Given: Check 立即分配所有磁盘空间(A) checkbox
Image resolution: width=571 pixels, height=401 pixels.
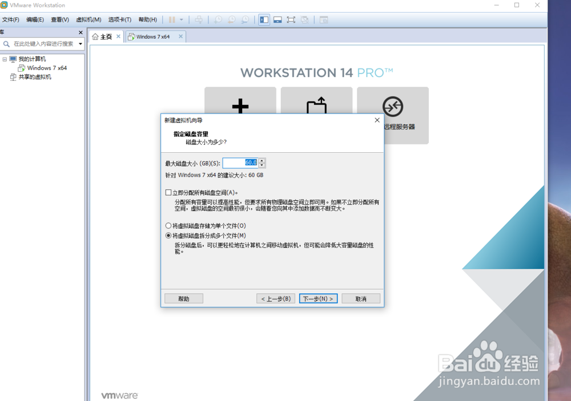Looking at the screenshot, I should point(168,192).
